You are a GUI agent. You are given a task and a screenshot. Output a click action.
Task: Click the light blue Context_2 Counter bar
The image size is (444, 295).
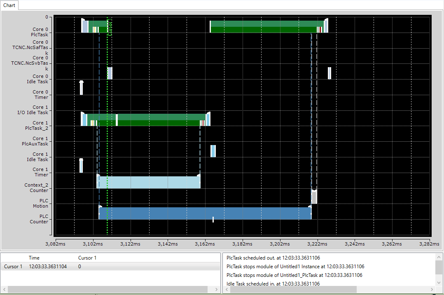click(148, 182)
